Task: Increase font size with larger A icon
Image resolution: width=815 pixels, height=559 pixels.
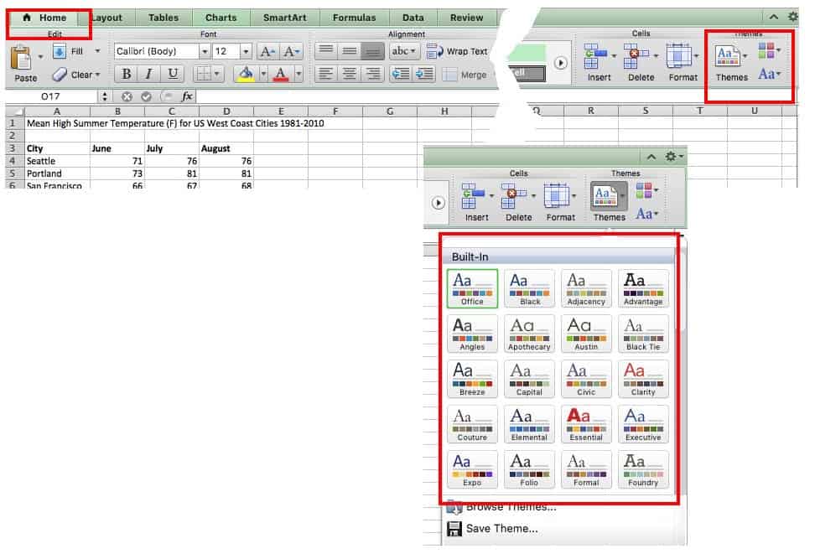Action: pos(267,52)
